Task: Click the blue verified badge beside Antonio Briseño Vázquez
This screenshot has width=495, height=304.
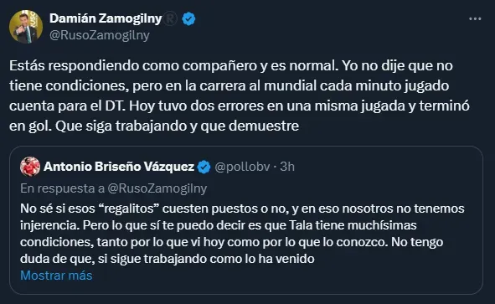Action: click(x=204, y=167)
